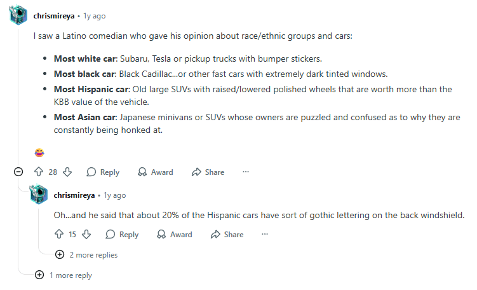Open more options on the nested reply
This screenshot has width=477, height=290.
(x=265, y=235)
